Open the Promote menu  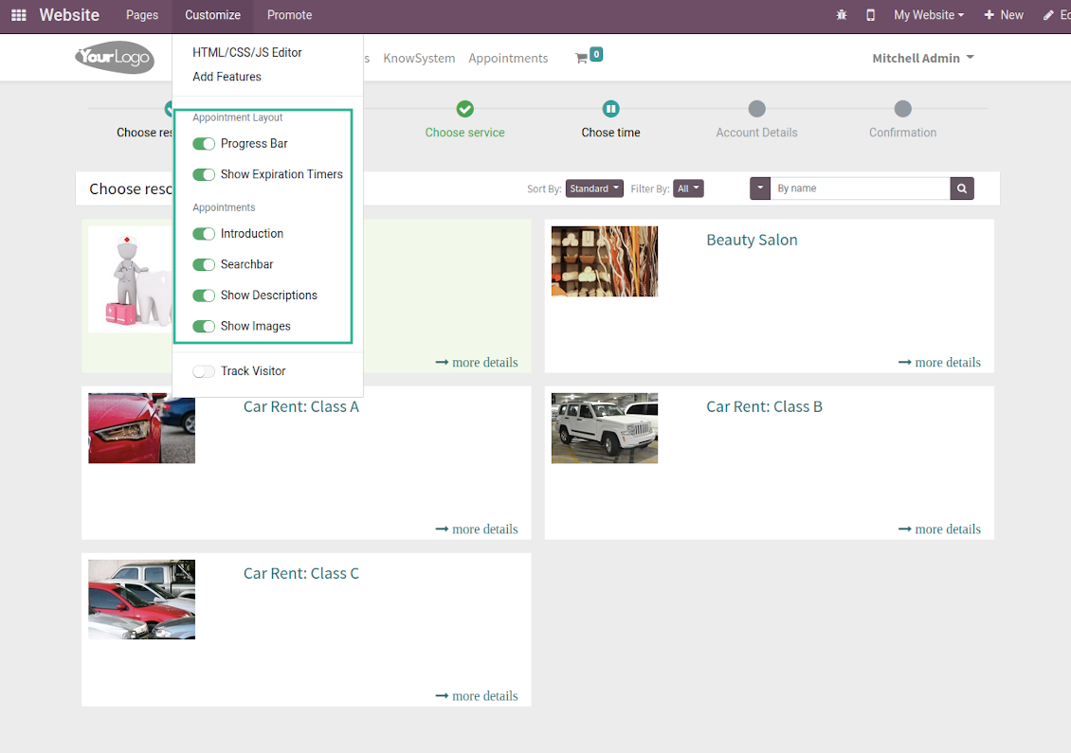289,15
